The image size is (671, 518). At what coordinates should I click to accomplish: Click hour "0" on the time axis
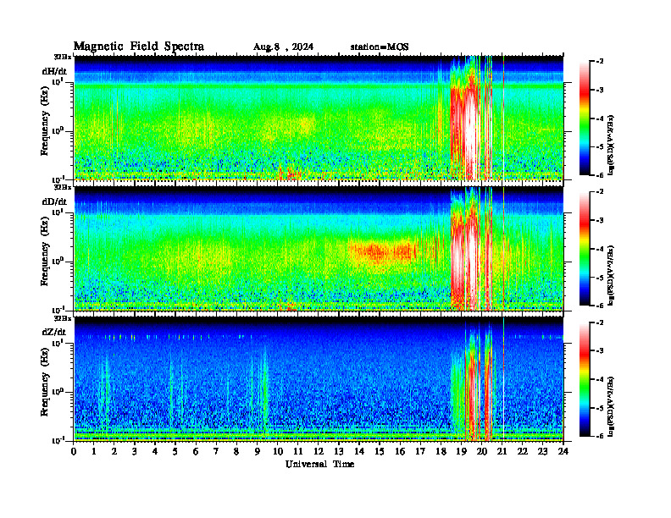point(74,451)
